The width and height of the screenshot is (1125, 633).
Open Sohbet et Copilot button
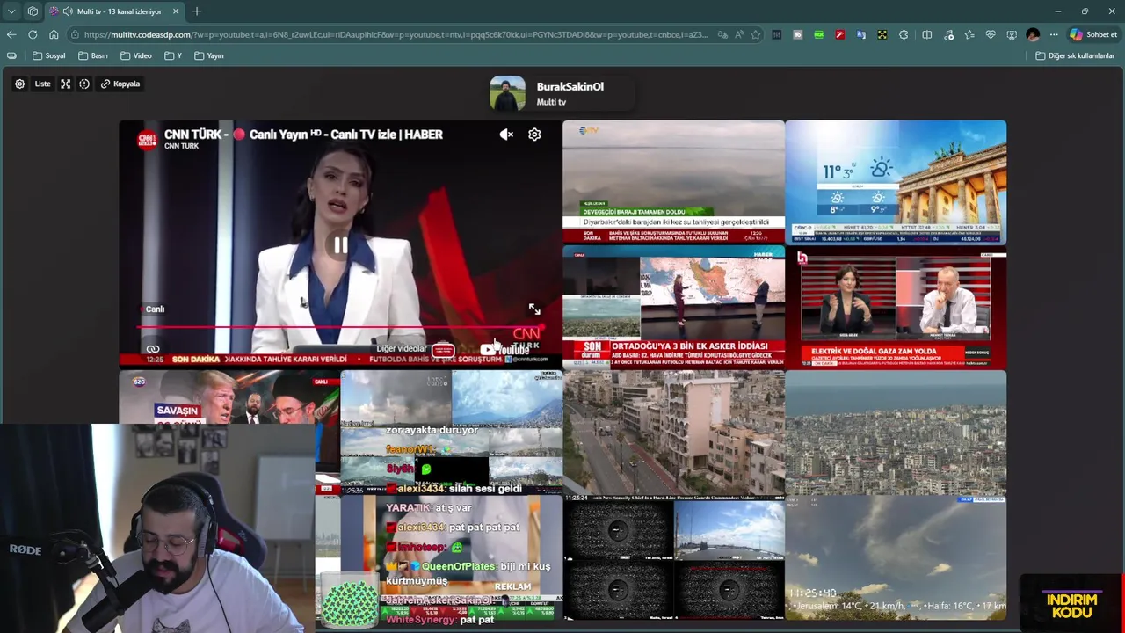(x=1093, y=34)
